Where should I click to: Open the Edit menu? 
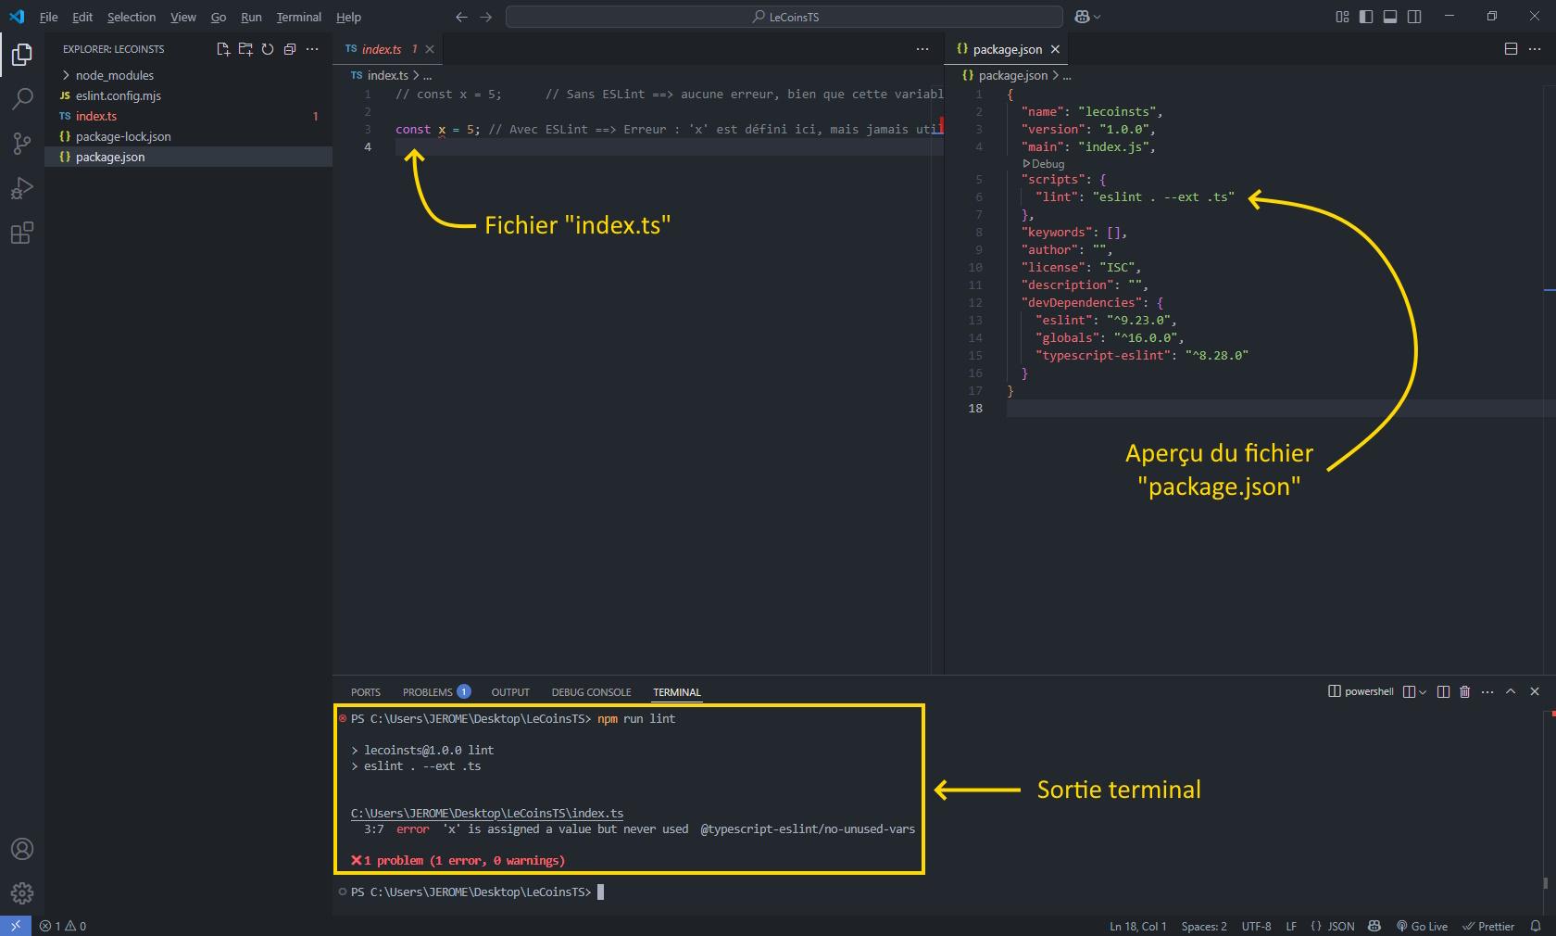82,17
